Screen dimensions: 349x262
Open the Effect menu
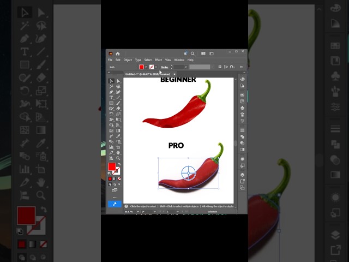(159, 60)
